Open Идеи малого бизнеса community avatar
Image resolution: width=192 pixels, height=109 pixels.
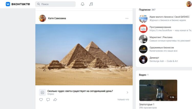tap(143, 19)
